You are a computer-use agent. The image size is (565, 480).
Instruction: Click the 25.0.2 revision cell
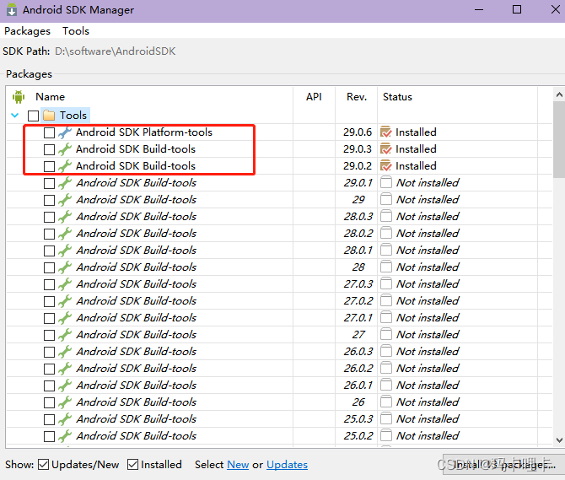358,436
